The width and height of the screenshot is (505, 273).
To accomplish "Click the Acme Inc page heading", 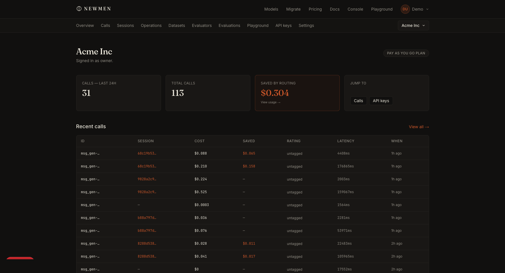I will pyautogui.click(x=94, y=52).
